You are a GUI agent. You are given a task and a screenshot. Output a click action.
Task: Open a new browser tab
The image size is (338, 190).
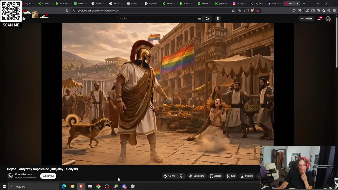coord(304,3)
